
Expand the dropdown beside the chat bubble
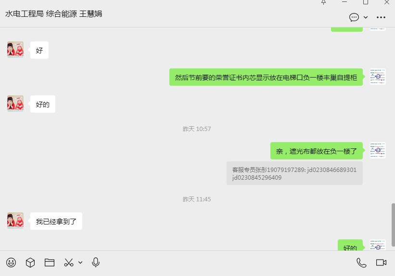366,17
